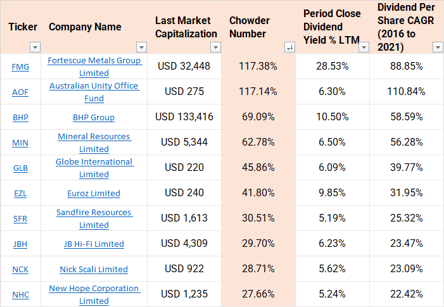Select the 28.53% dividend yield cell
This screenshot has height=307, width=444.
(x=332, y=66)
